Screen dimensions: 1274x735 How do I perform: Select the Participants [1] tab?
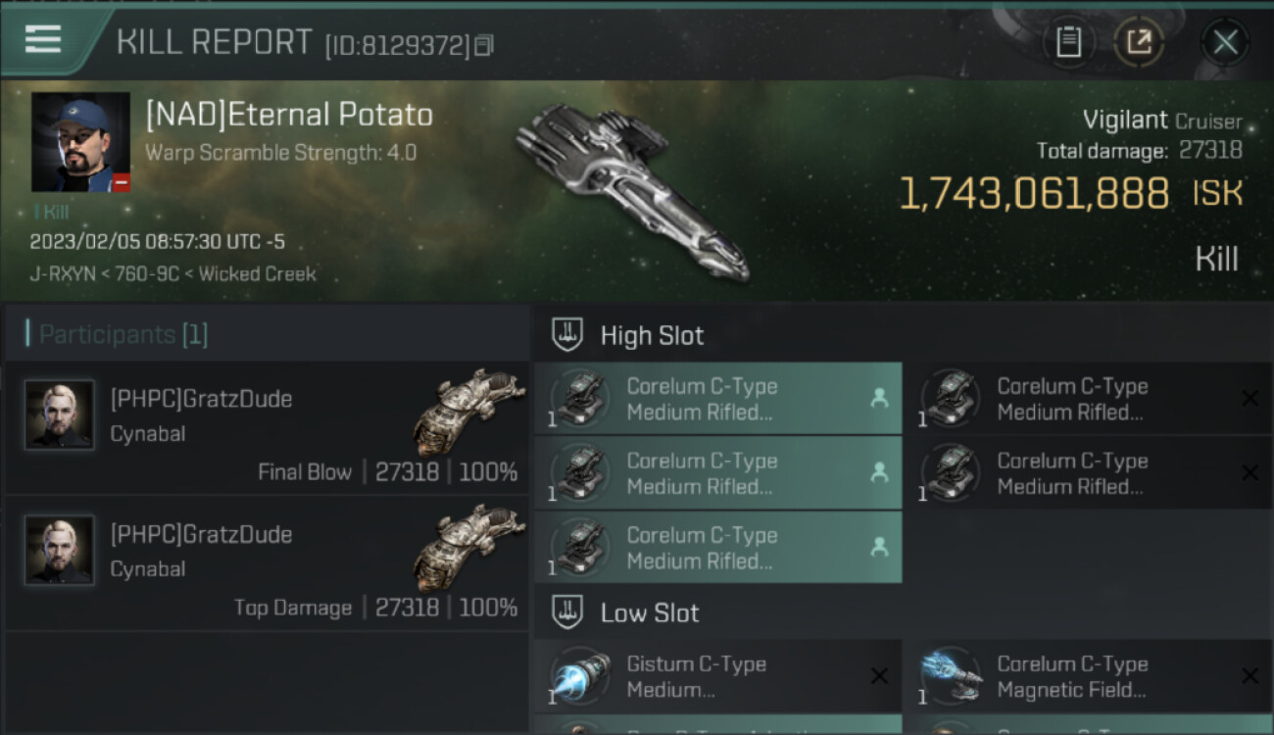(123, 335)
